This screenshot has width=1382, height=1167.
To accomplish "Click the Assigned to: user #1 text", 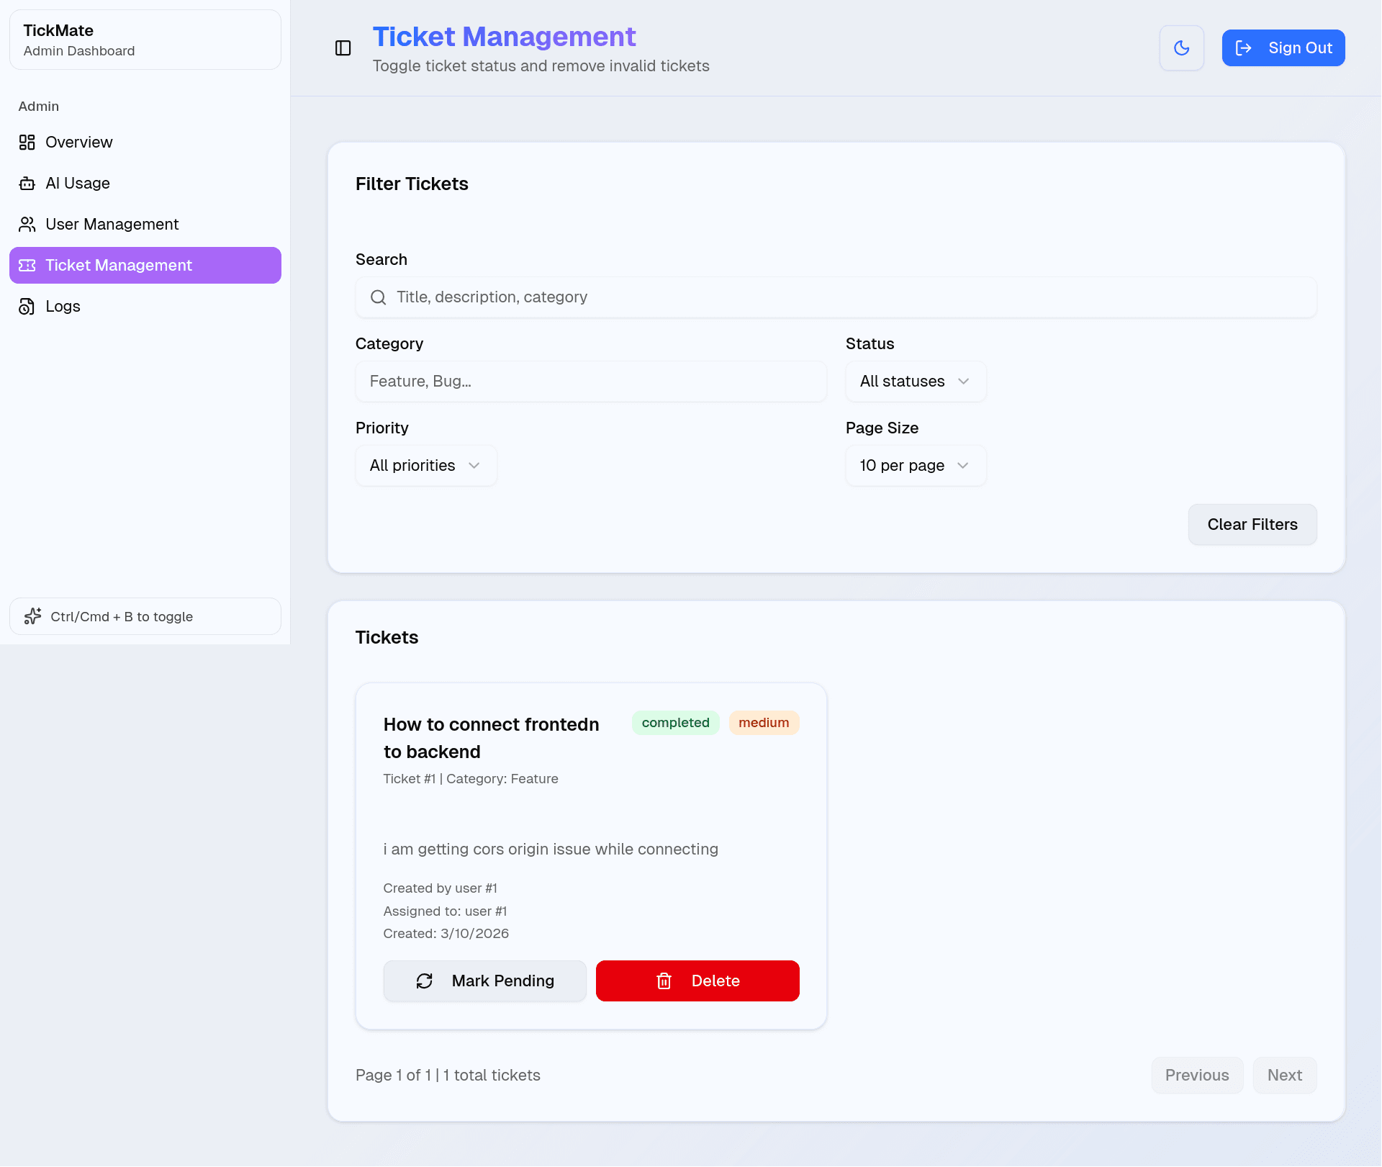I will pyautogui.click(x=445, y=911).
